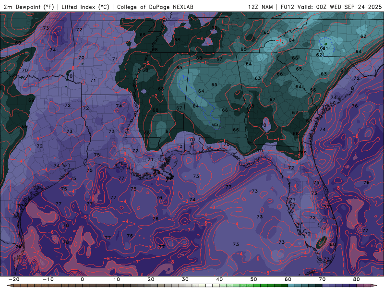Click the "Lifted Index (°C)" header label

click(x=85, y=7)
